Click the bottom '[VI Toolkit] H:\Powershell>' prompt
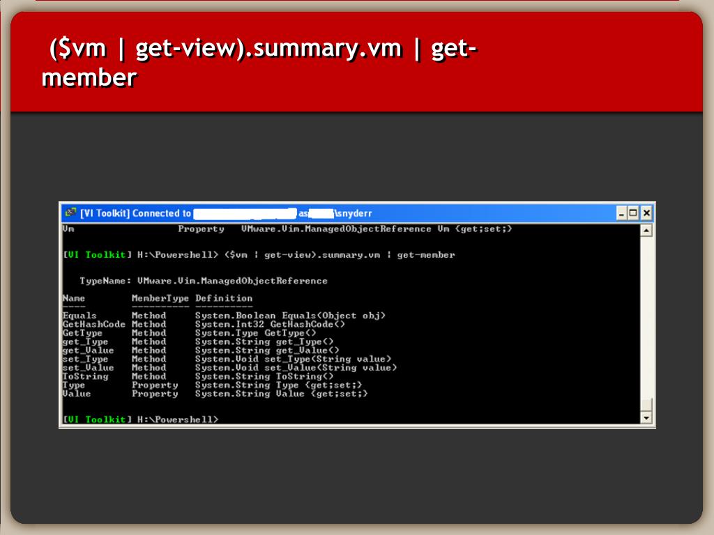The image size is (714, 535). point(141,419)
